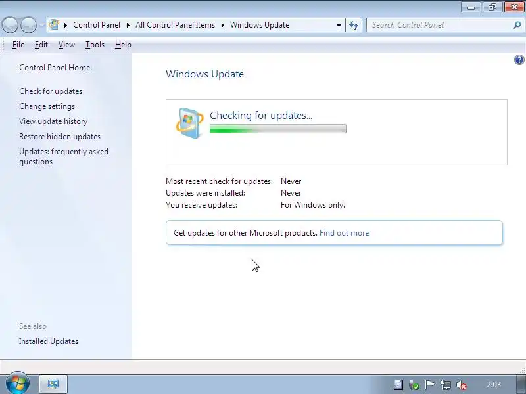The image size is (526, 394).
Task: Click the muted volume tray icon
Action: coord(462,385)
